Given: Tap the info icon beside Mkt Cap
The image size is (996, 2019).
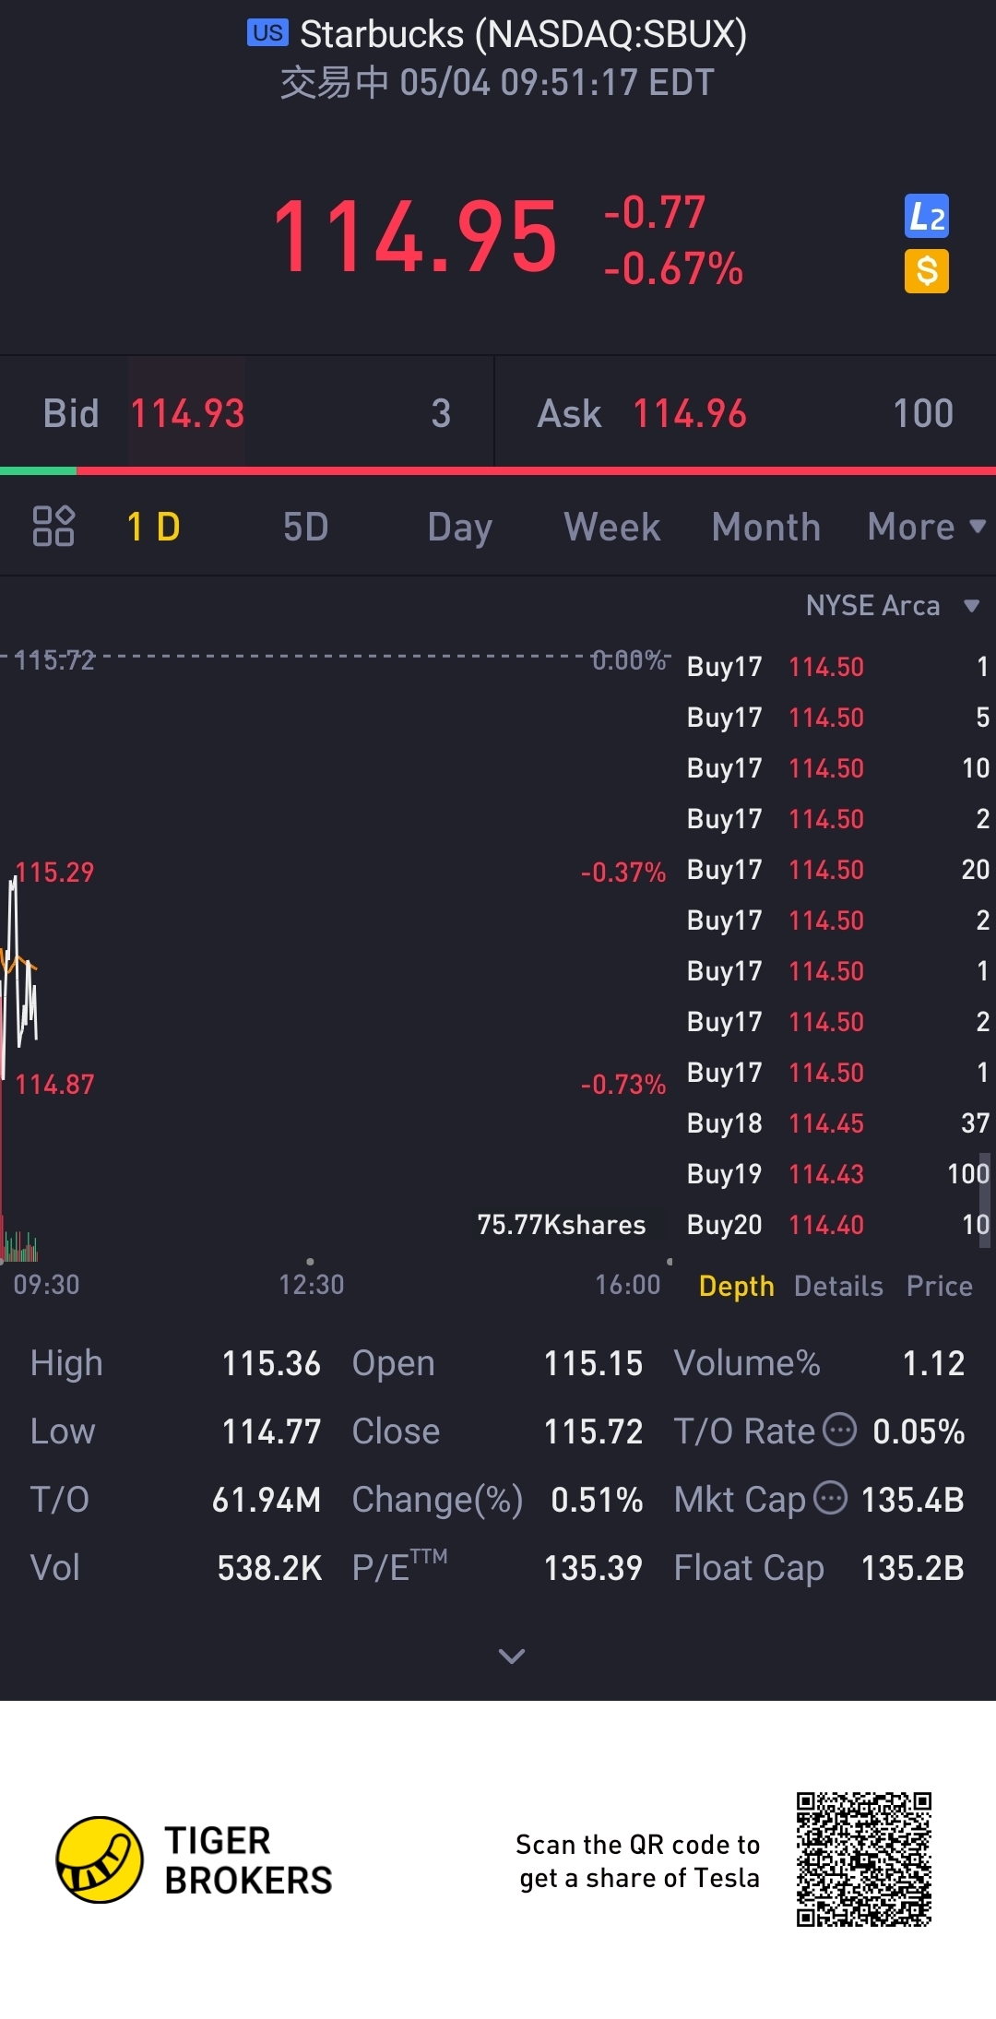Looking at the screenshot, I should pyautogui.click(x=830, y=1498).
